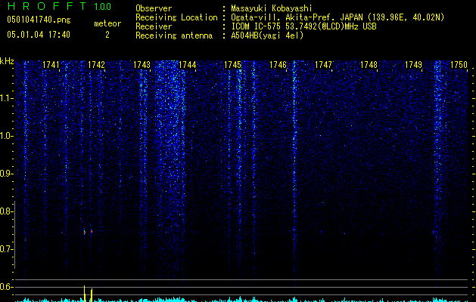
Task: Select the file name 0501041740.png
Action: coord(39,20)
